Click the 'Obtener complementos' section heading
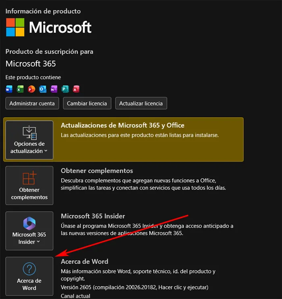Viewport: 282px width, 299px height. click(97, 171)
